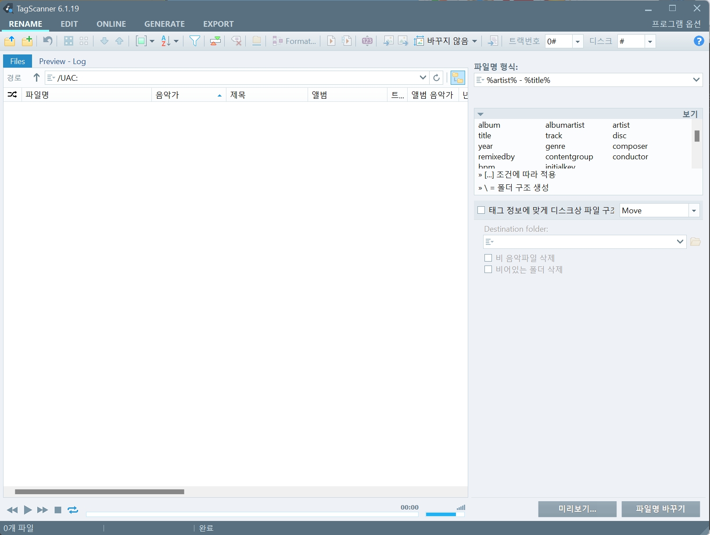Click the funnel filter icon
This screenshot has height=535, width=710.
pos(194,41)
